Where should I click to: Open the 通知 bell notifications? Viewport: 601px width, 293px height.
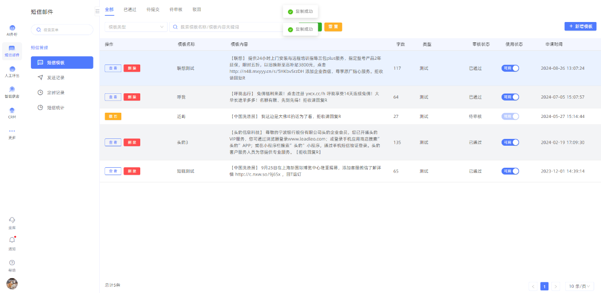tap(12, 240)
